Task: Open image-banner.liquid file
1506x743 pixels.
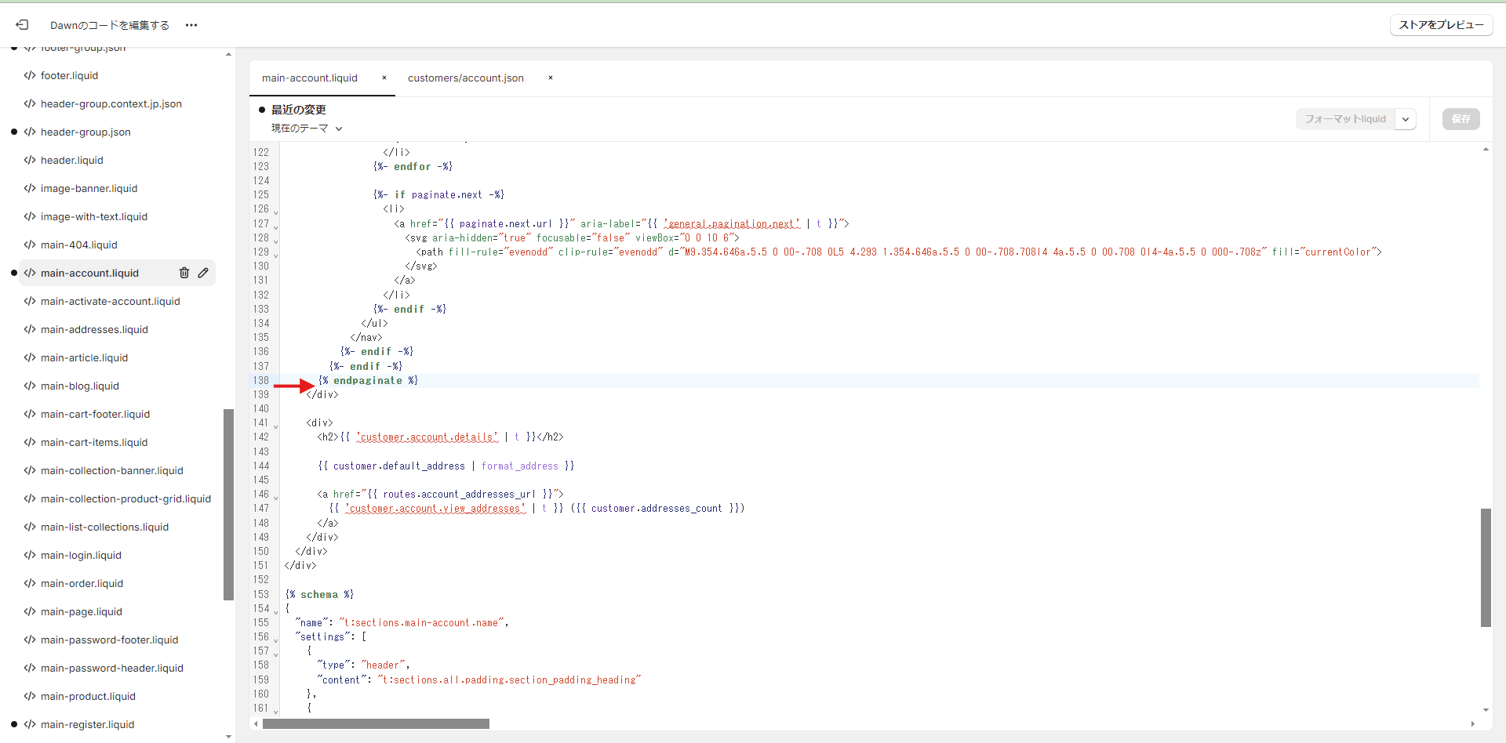Action: coord(89,188)
